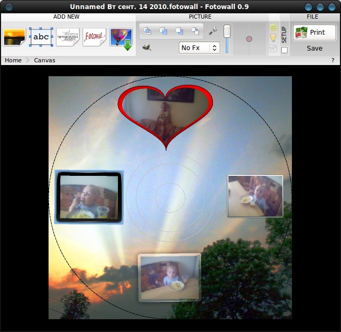Add web pictures with balloon download icon

point(121,39)
